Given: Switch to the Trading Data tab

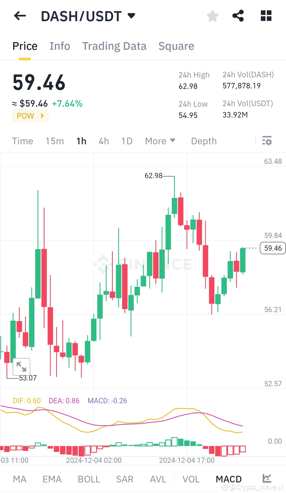Looking at the screenshot, I should click(x=114, y=46).
